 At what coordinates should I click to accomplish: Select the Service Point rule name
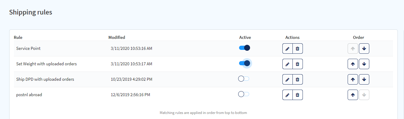(28, 48)
